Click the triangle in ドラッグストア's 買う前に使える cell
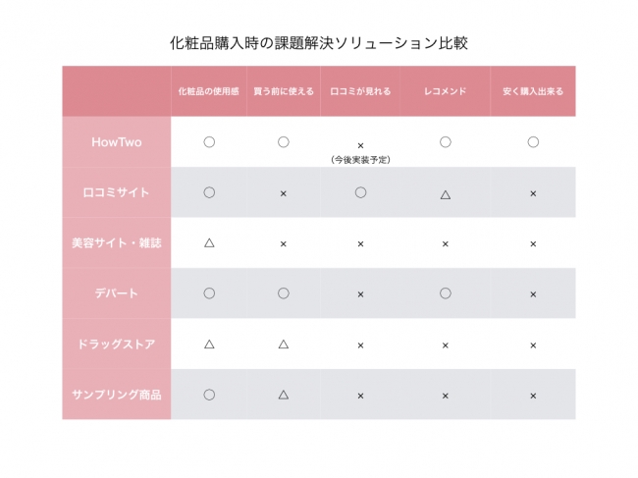Image resolution: width=638 pixels, height=478 pixels. click(x=283, y=344)
